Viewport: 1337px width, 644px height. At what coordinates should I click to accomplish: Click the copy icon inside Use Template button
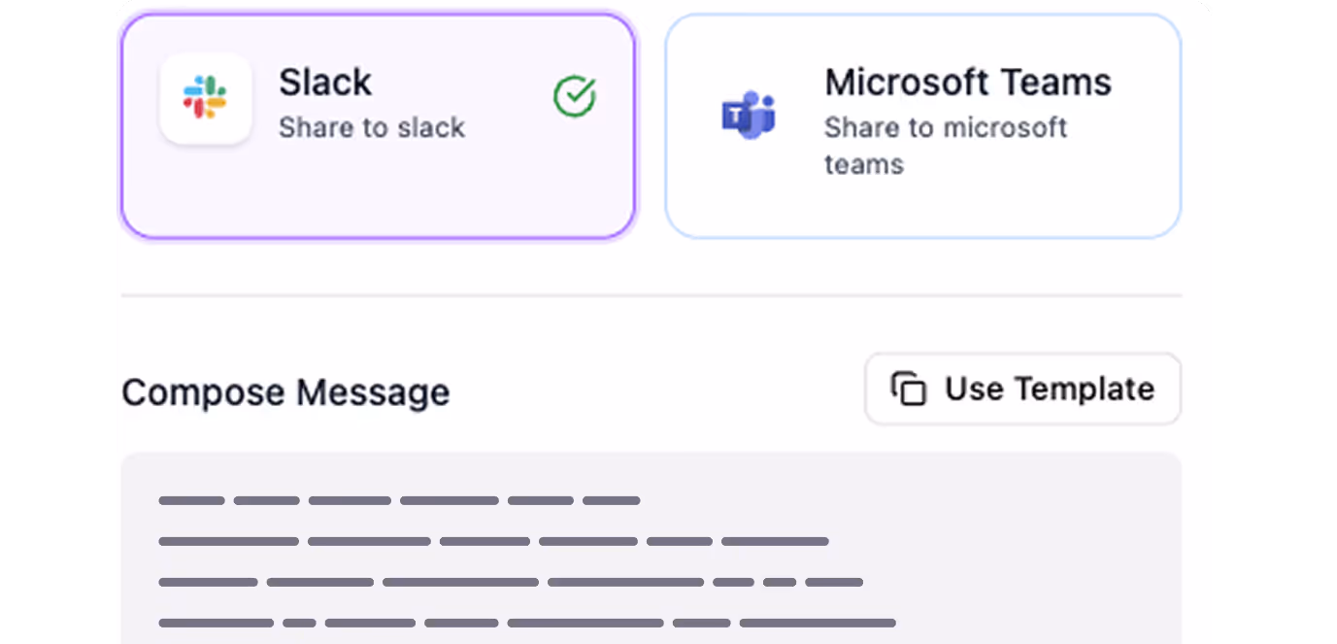click(907, 388)
